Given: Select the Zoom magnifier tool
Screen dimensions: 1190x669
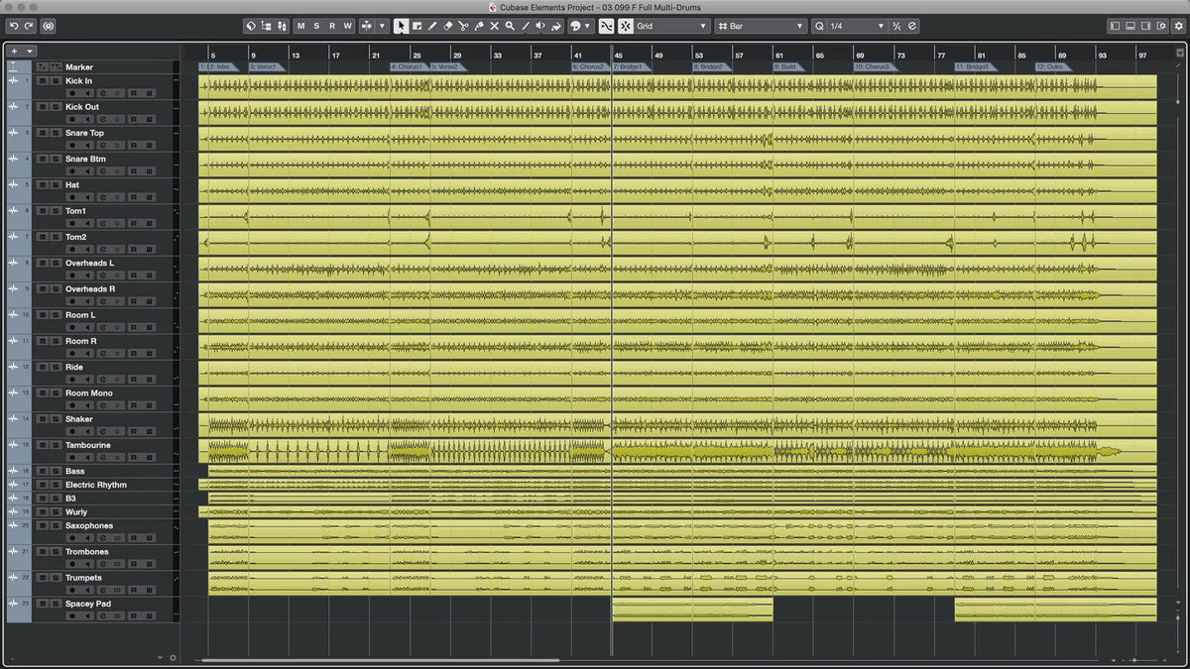Looking at the screenshot, I should [510, 26].
